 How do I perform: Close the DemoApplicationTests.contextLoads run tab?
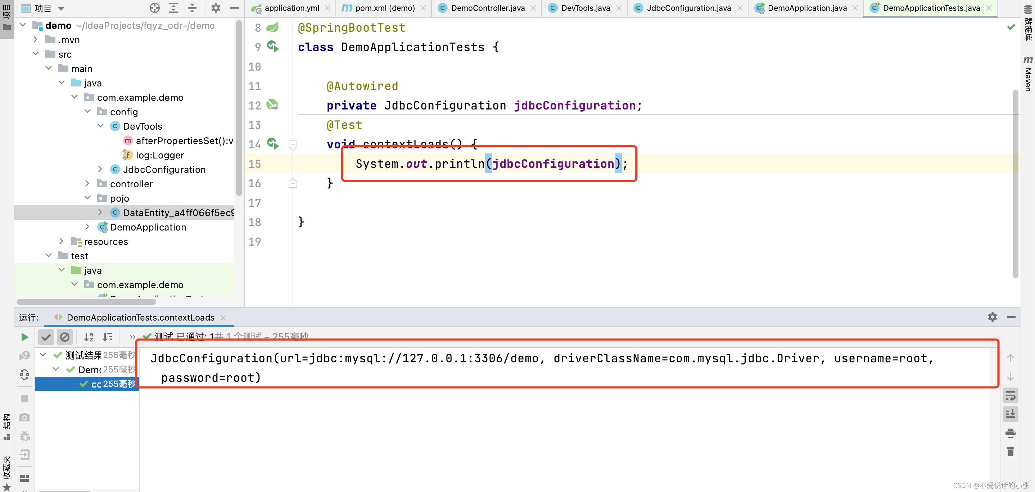[223, 318]
